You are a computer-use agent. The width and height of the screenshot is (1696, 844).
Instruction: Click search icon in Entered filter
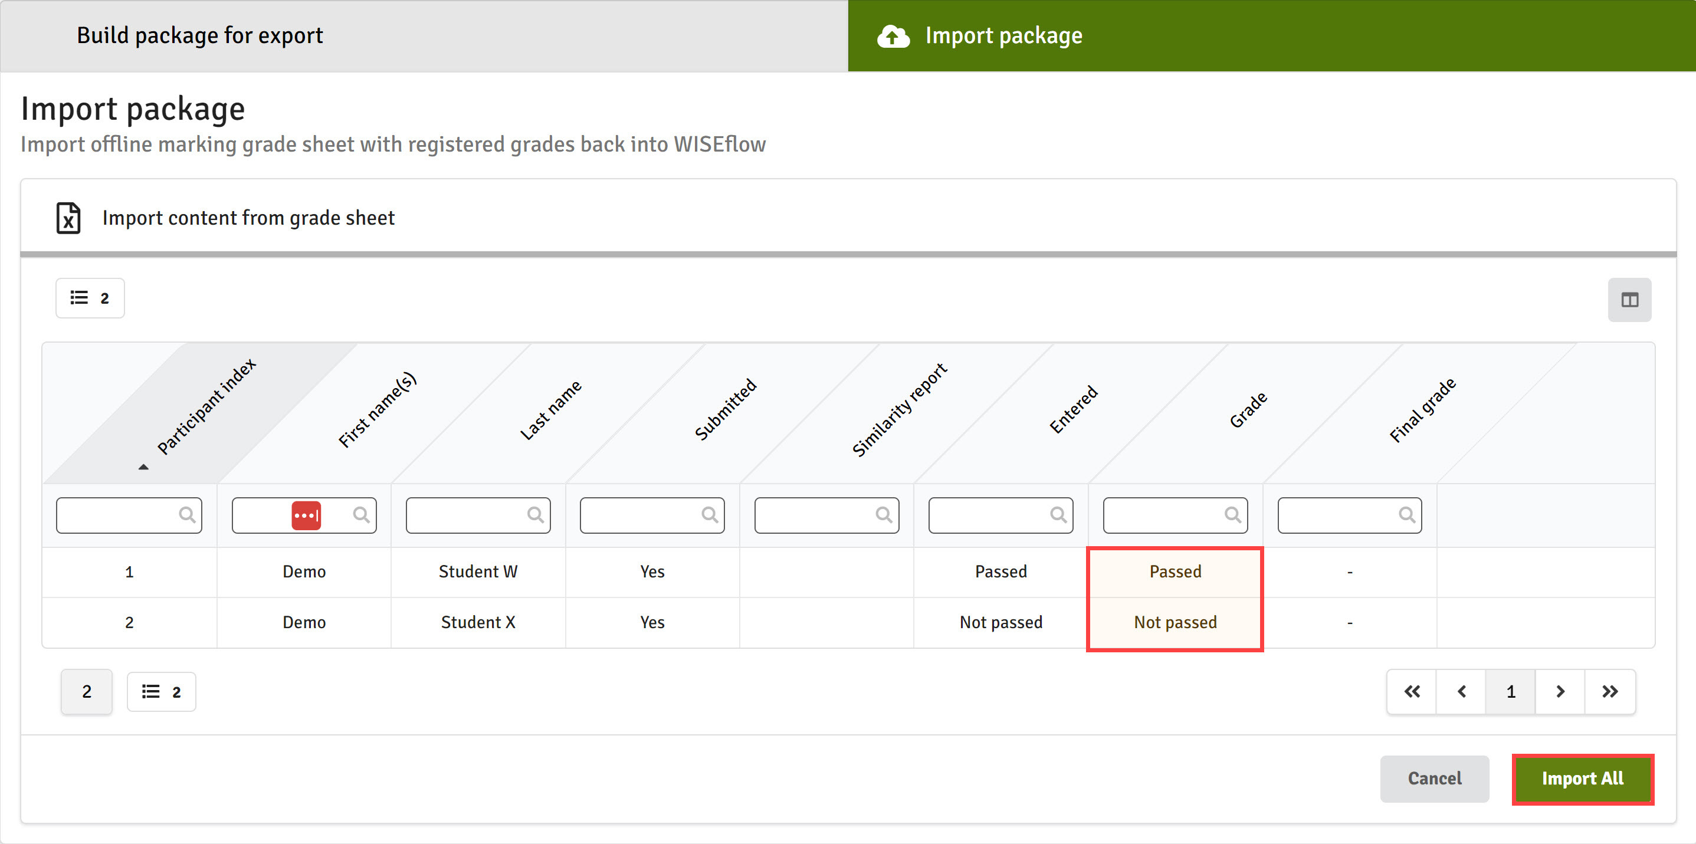pyautogui.click(x=1059, y=515)
